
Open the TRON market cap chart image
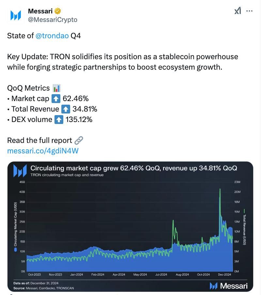point(130,227)
